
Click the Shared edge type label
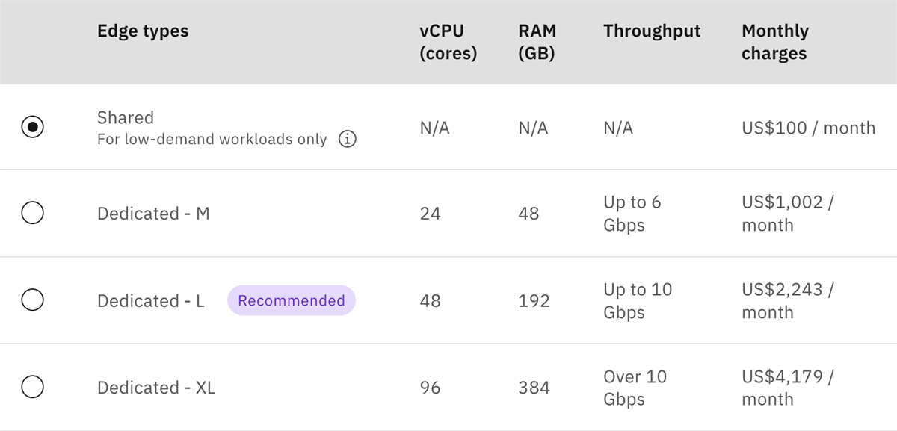[126, 117]
